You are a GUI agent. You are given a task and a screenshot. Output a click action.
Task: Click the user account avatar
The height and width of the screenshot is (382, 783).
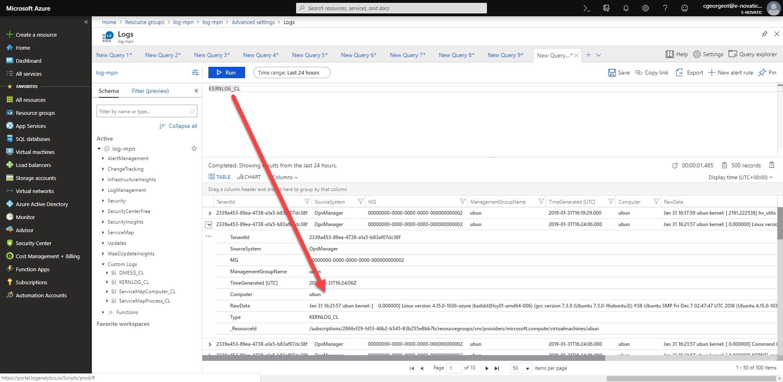tap(774, 8)
